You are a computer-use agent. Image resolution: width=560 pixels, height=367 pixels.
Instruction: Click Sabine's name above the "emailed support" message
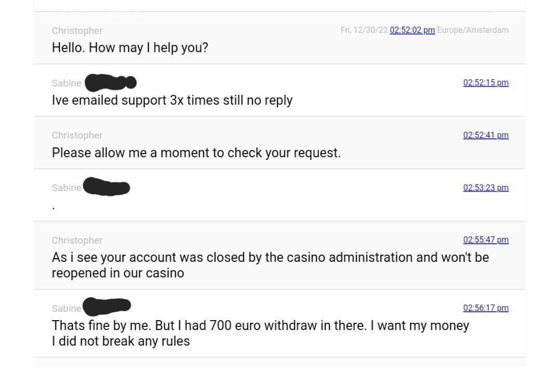(x=67, y=83)
